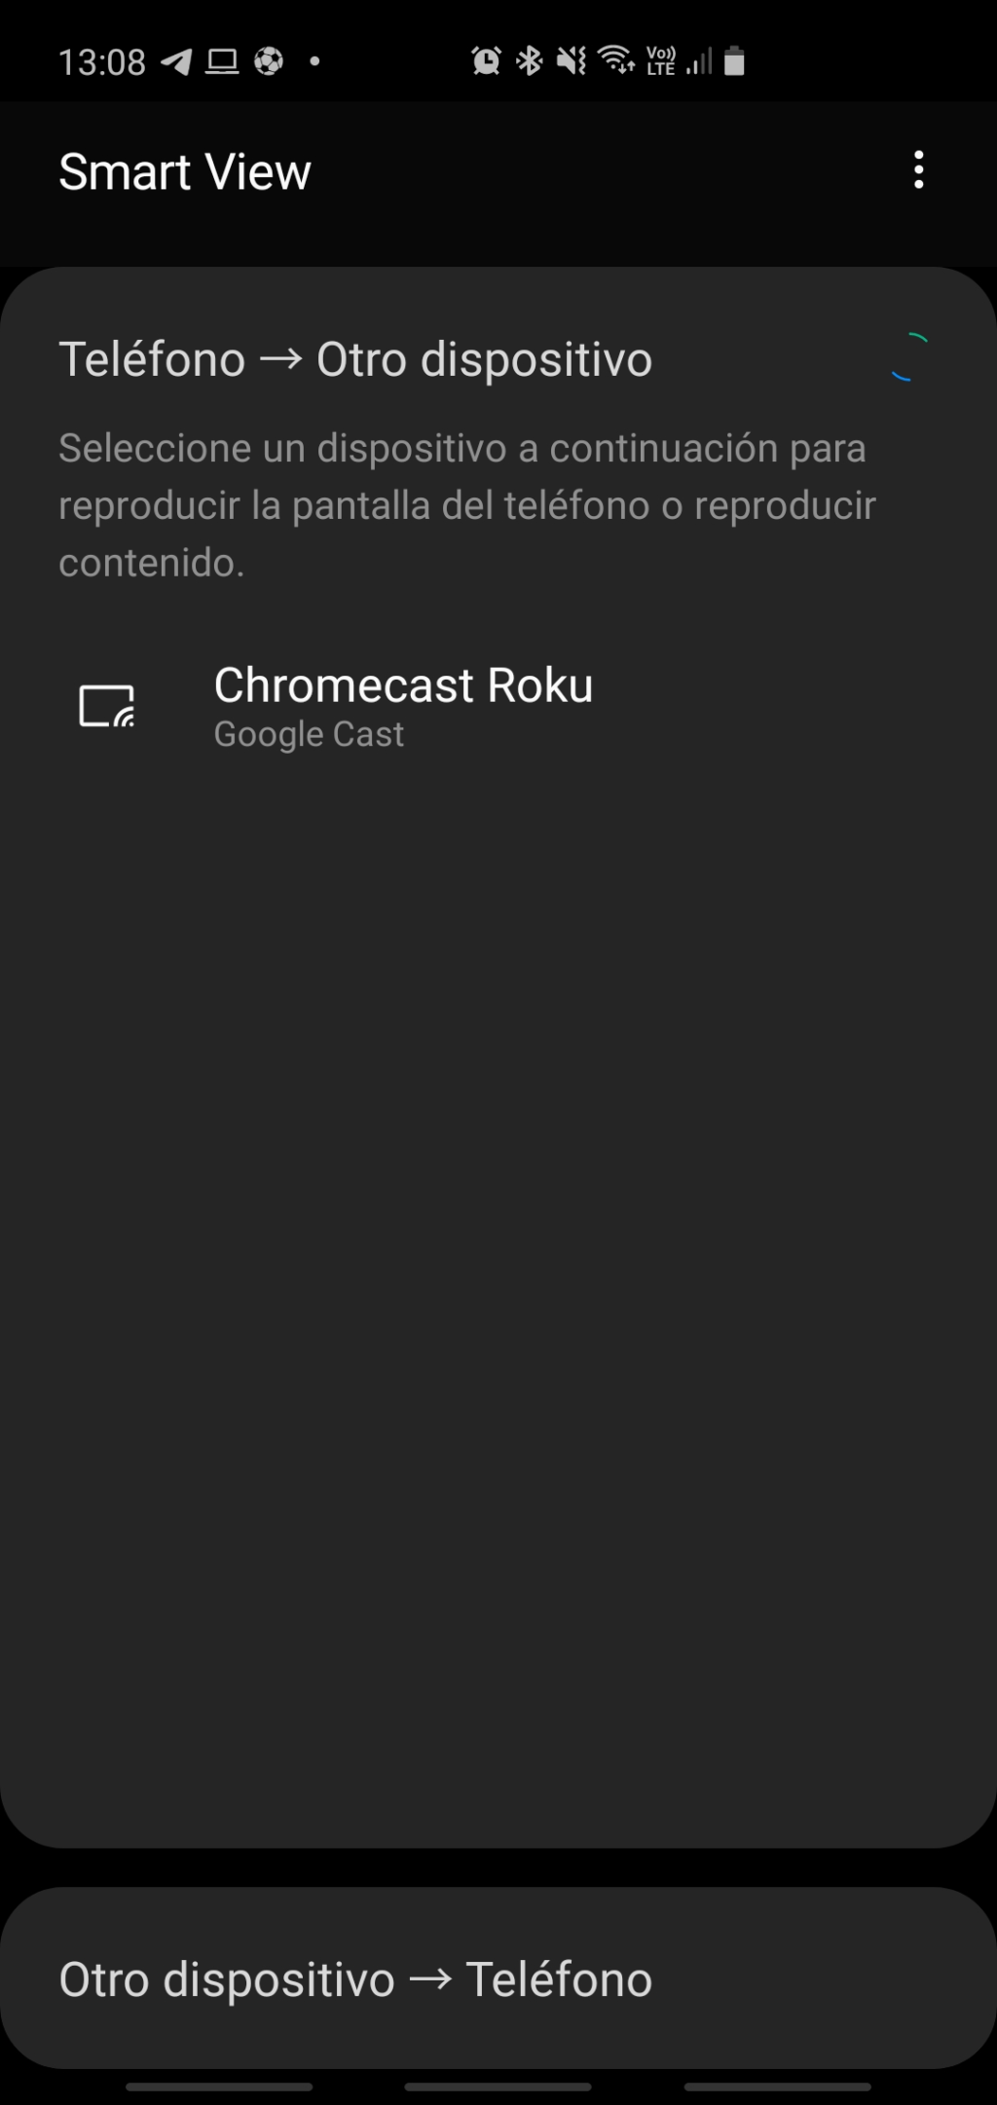Tap the cast screen icon beside Chromecast Roku
Viewport: 997px width, 2105px height.
(107, 707)
